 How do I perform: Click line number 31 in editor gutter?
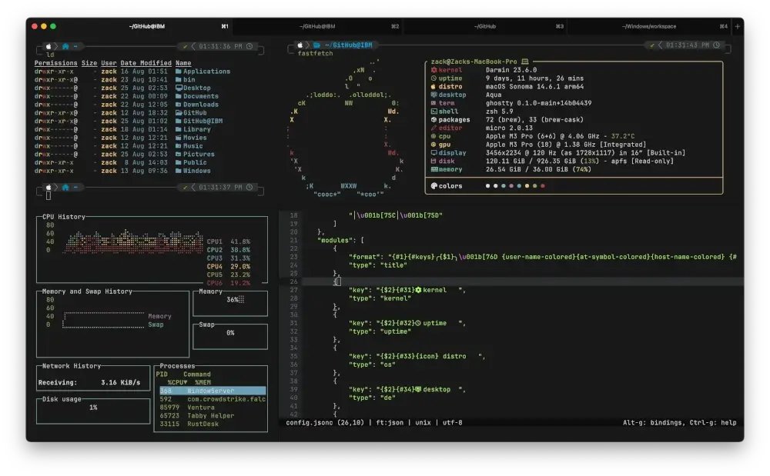click(x=293, y=323)
